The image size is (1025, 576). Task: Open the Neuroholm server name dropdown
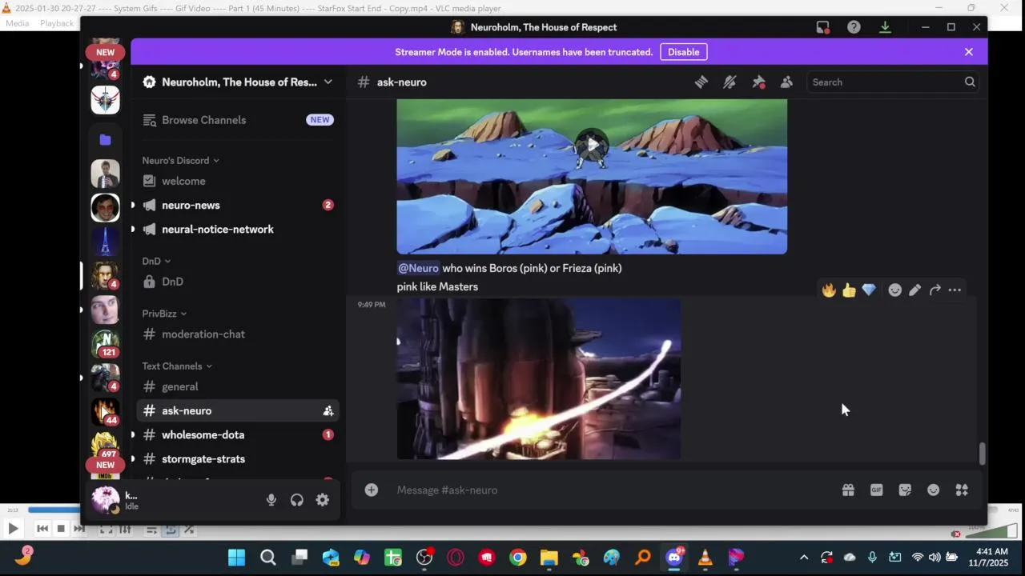tap(238, 82)
